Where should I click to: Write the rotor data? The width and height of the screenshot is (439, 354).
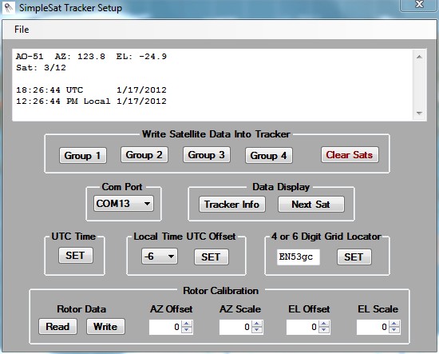(105, 327)
